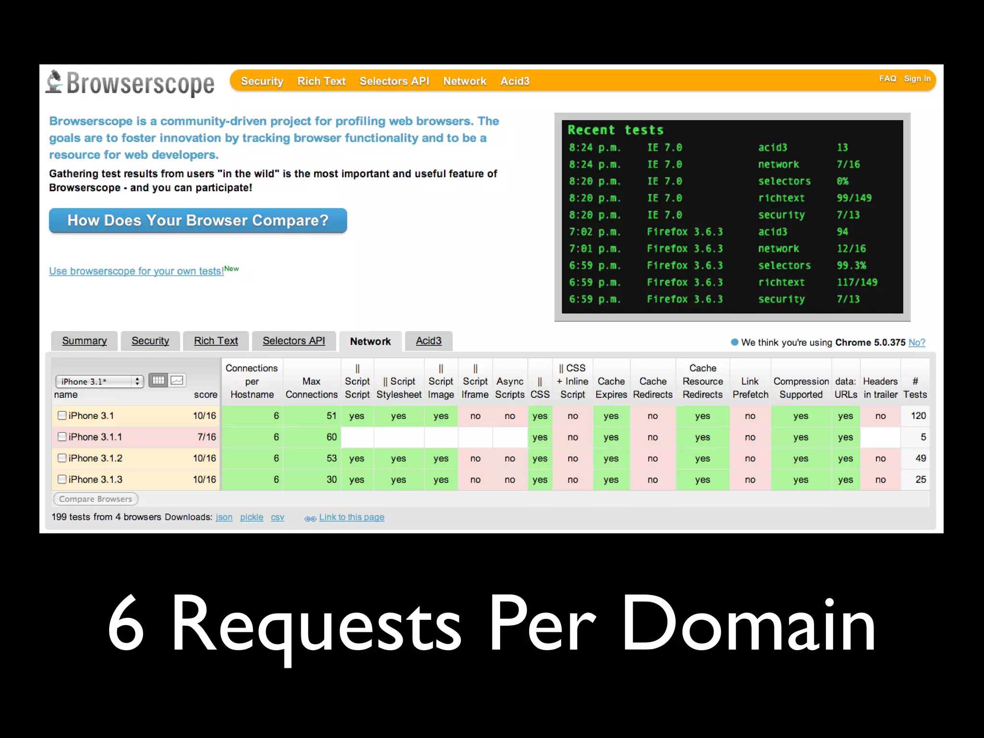Switch to table view icon

pyautogui.click(x=158, y=381)
